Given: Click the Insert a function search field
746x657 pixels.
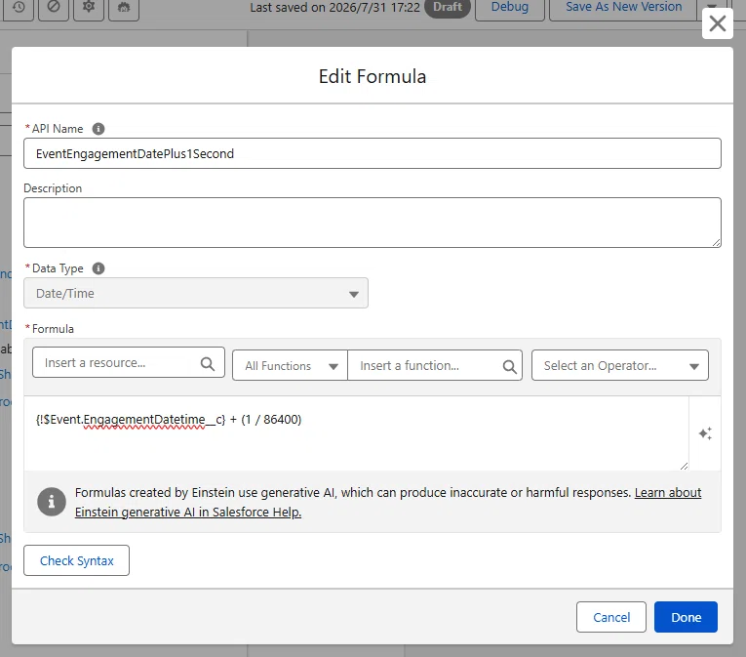Looking at the screenshot, I should pyautogui.click(x=435, y=365).
